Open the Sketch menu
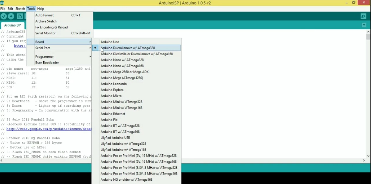The height and width of the screenshot is (184, 371). point(20,9)
